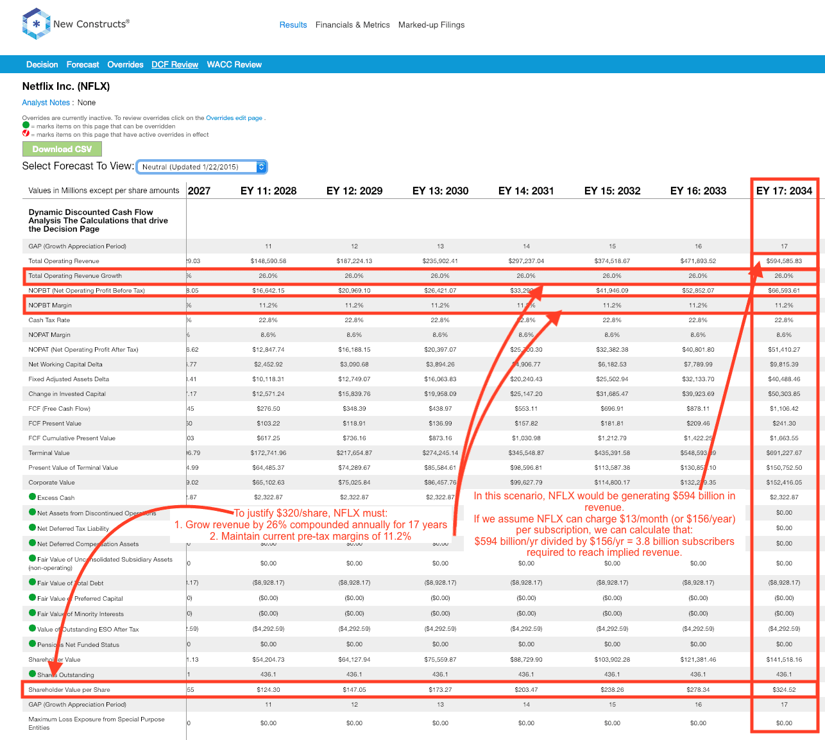This screenshot has height=740, width=825.
Task: Click the Download CSV button
Action: point(62,149)
